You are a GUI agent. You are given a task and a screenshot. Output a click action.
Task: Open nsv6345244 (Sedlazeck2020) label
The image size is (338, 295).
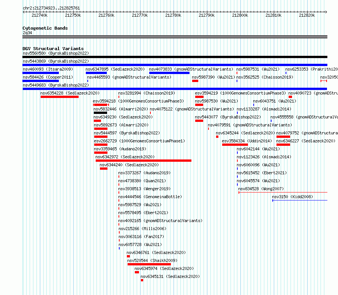click(245, 133)
